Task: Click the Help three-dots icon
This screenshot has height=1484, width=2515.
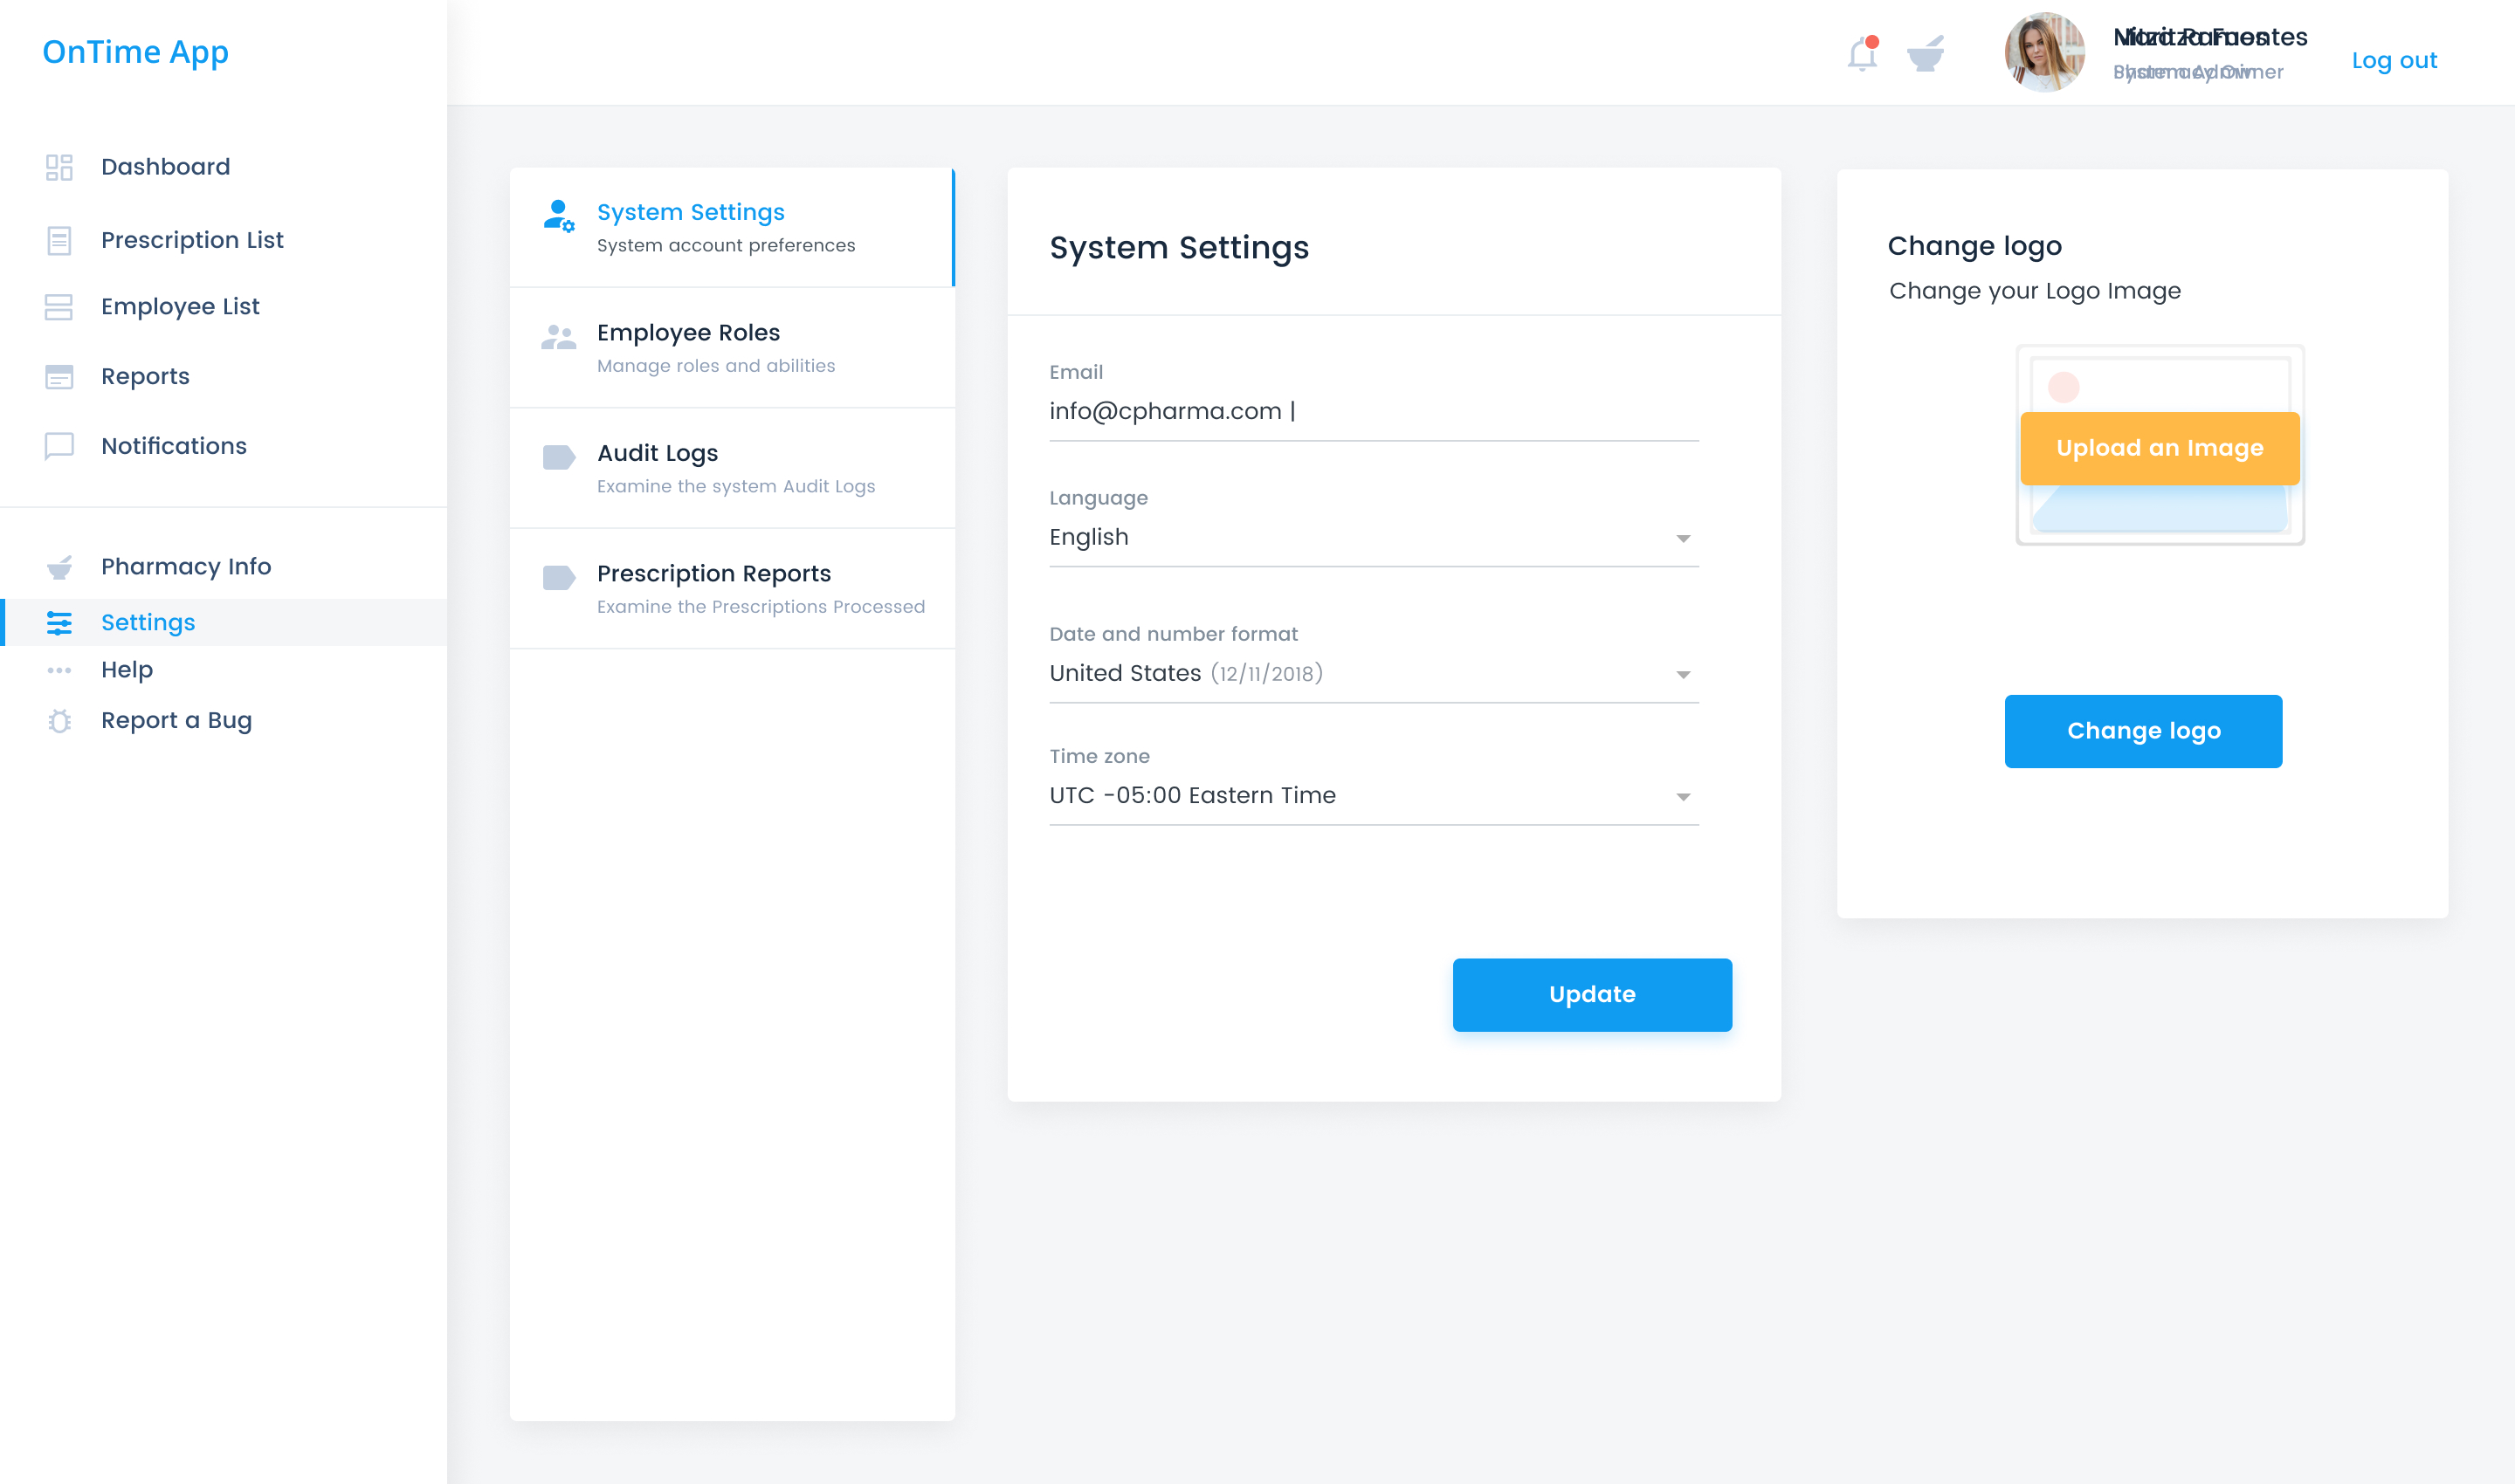Action: pyautogui.click(x=59, y=670)
